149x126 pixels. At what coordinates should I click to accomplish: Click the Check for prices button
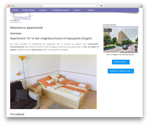(x=121, y=62)
